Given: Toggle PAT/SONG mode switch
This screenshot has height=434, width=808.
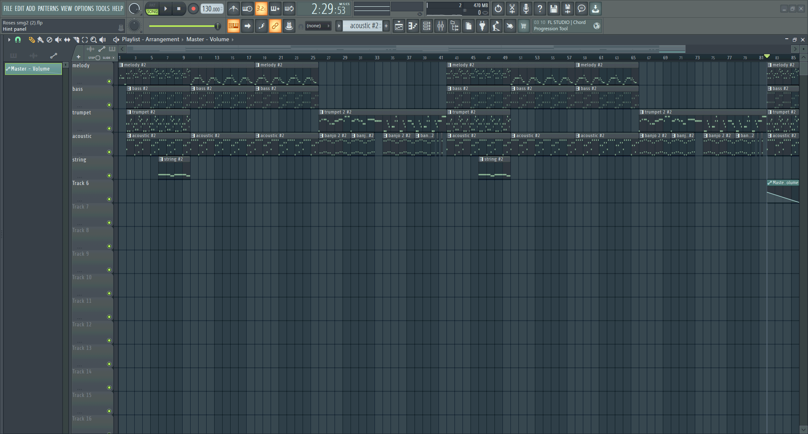Looking at the screenshot, I should (152, 9).
